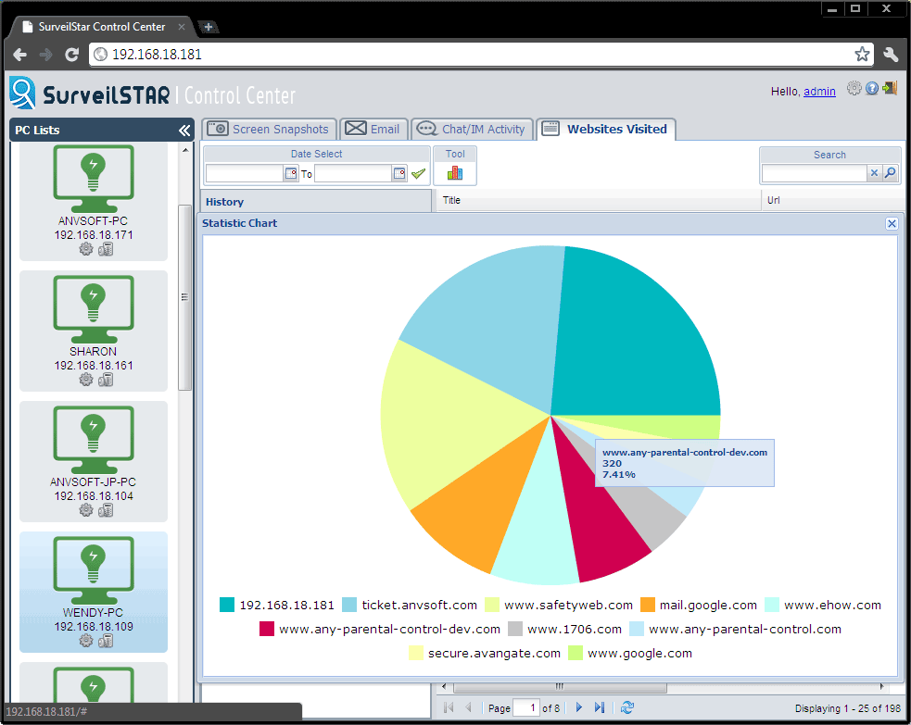Click the grid horizontal scrollbar thumb
Image resolution: width=911 pixels, height=725 pixels.
(x=560, y=687)
